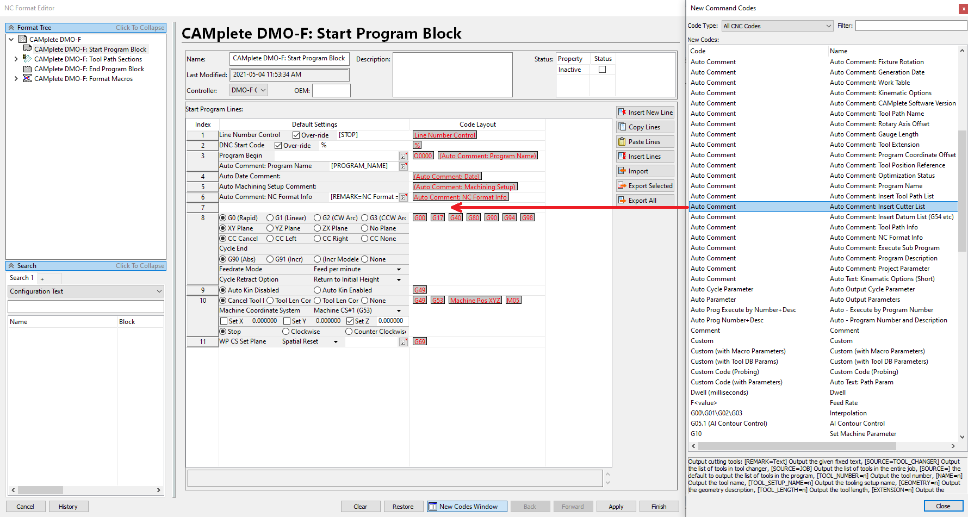
Task: Click the Tool Path Sections tree icon
Action: point(27,59)
